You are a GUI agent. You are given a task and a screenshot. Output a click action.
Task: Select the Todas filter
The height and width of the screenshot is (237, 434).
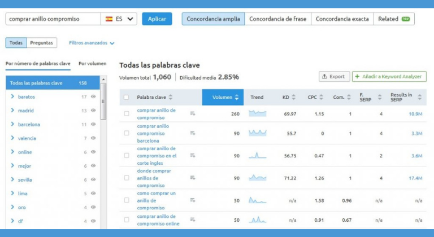(x=16, y=43)
